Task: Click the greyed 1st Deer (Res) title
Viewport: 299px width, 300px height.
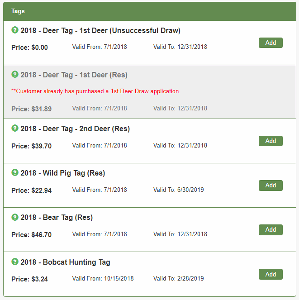Action: [74, 75]
